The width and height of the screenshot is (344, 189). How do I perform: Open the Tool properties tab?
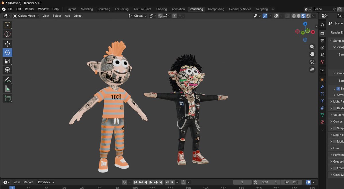click(x=322, y=25)
